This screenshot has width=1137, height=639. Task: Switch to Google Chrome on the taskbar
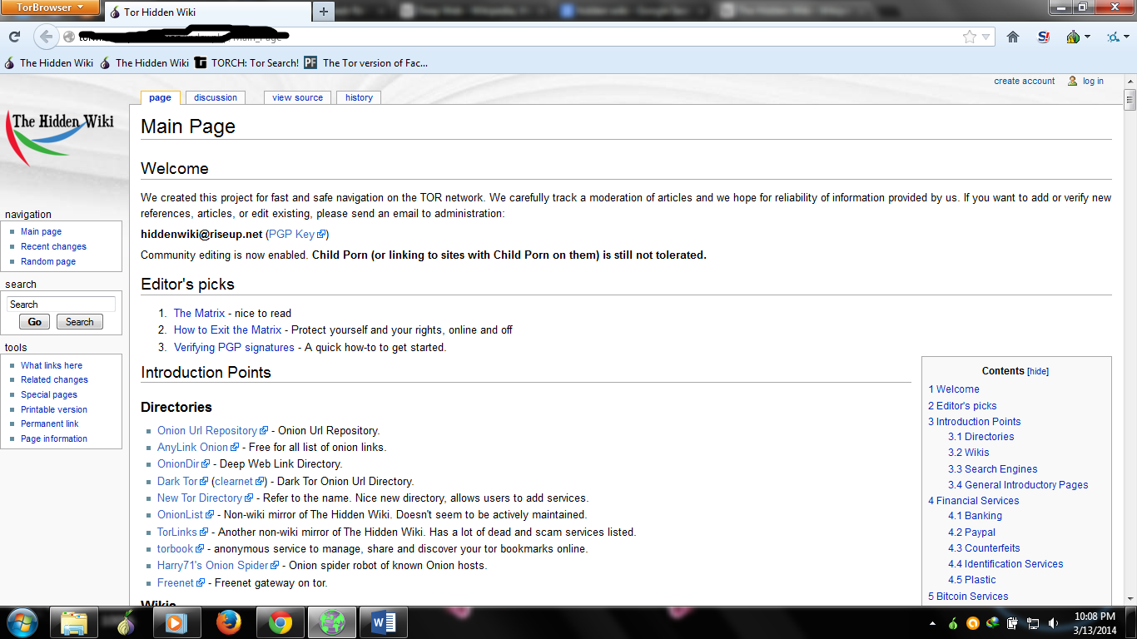(x=280, y=622)
